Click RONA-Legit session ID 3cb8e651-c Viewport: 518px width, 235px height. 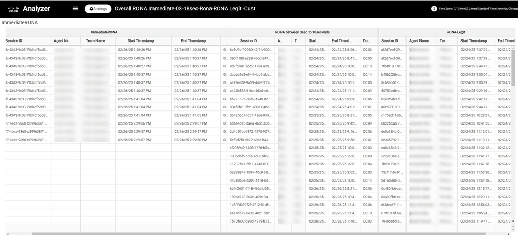click(x=391, y=82)
